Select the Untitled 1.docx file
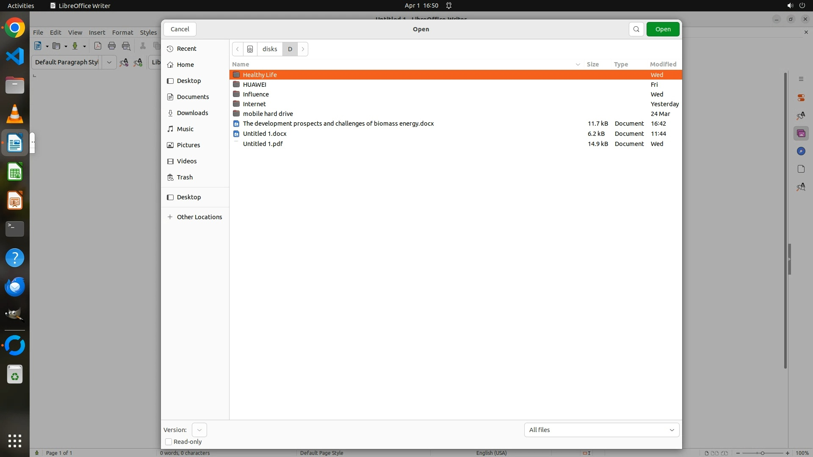 click(265, 134)
